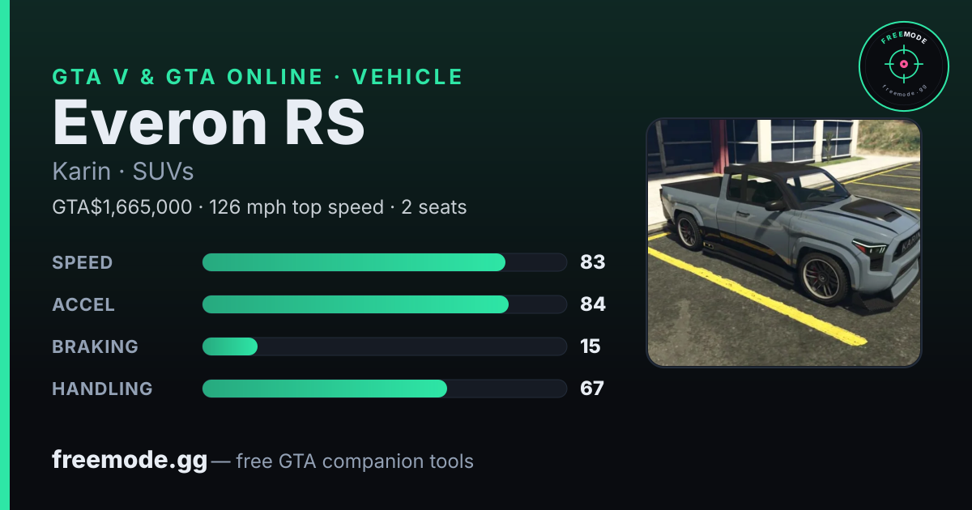Click the Speed stat bar

pos(384,262)
